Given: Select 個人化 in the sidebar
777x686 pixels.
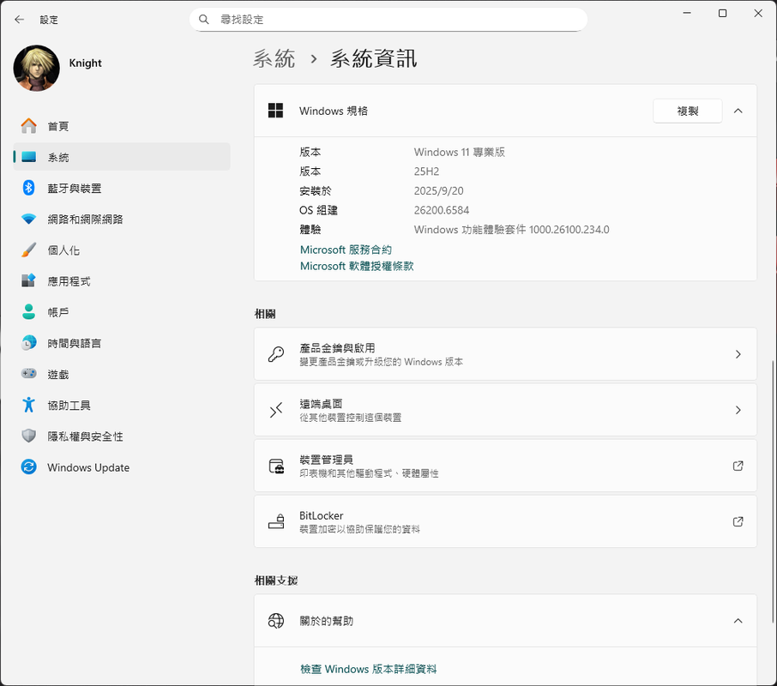Looking at the screenshot, I should (122, 250).
